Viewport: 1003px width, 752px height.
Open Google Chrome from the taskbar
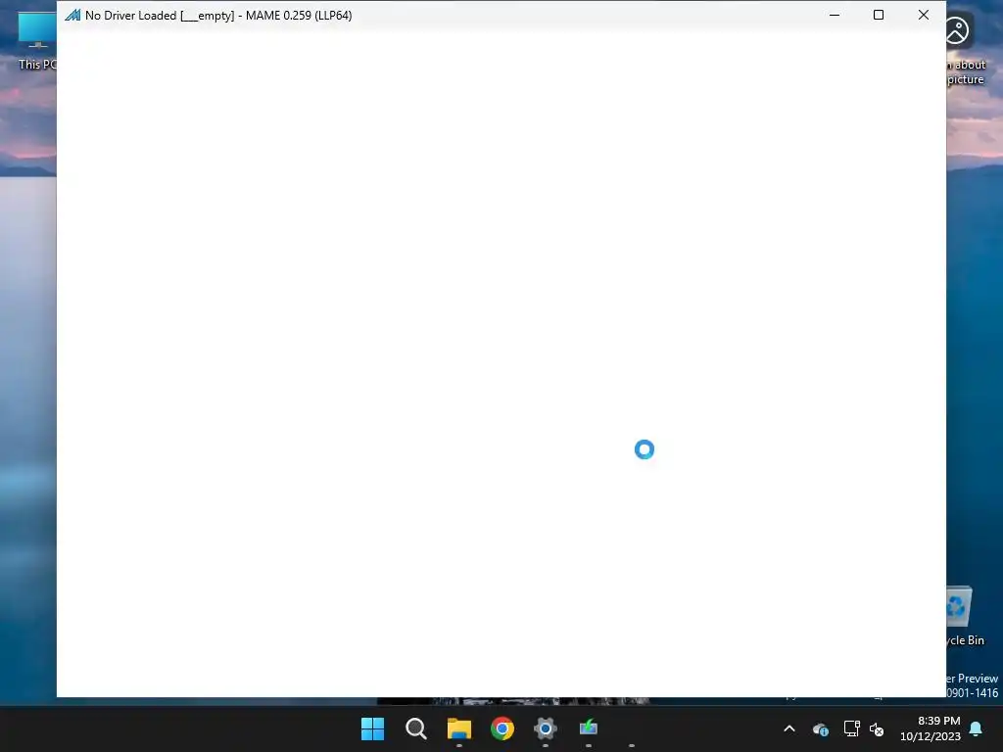[502, 728]
